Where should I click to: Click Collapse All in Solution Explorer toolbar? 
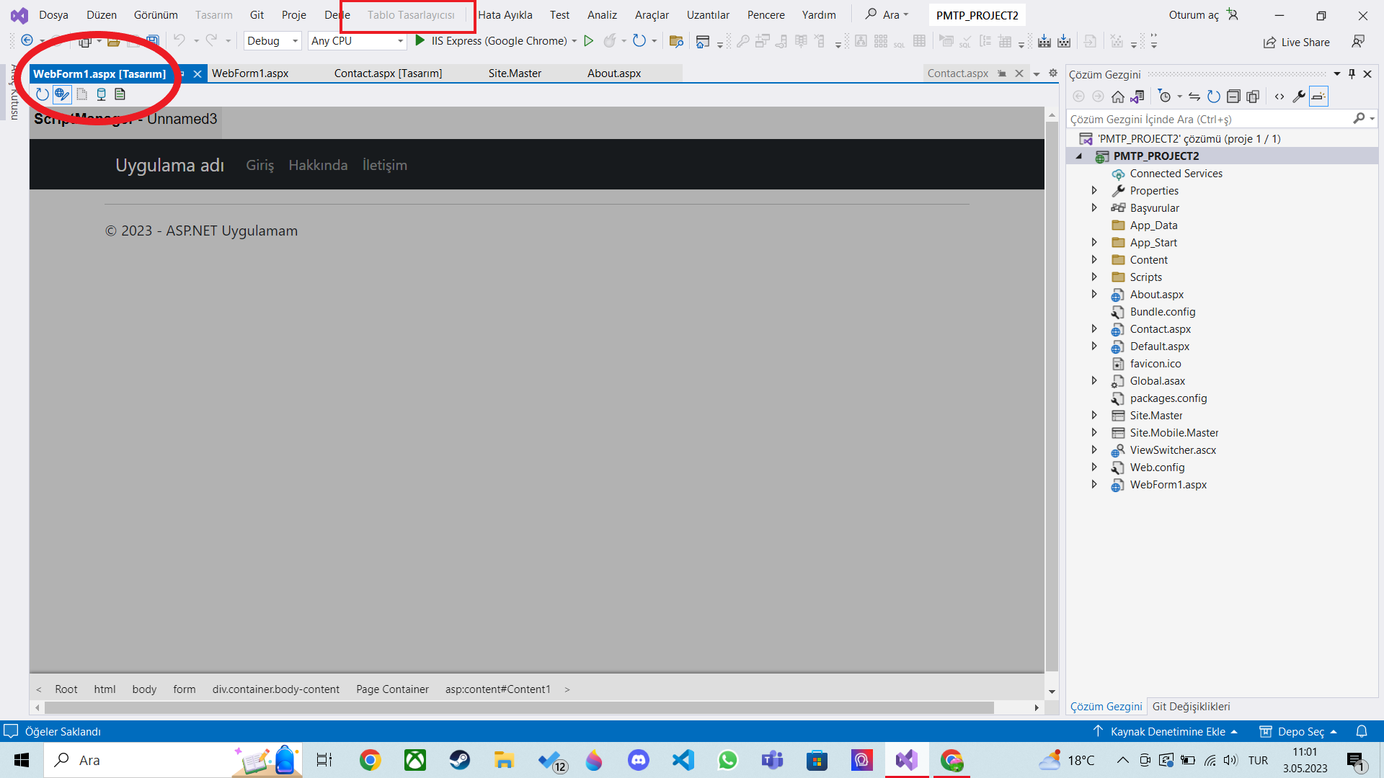coord(1233,97)
